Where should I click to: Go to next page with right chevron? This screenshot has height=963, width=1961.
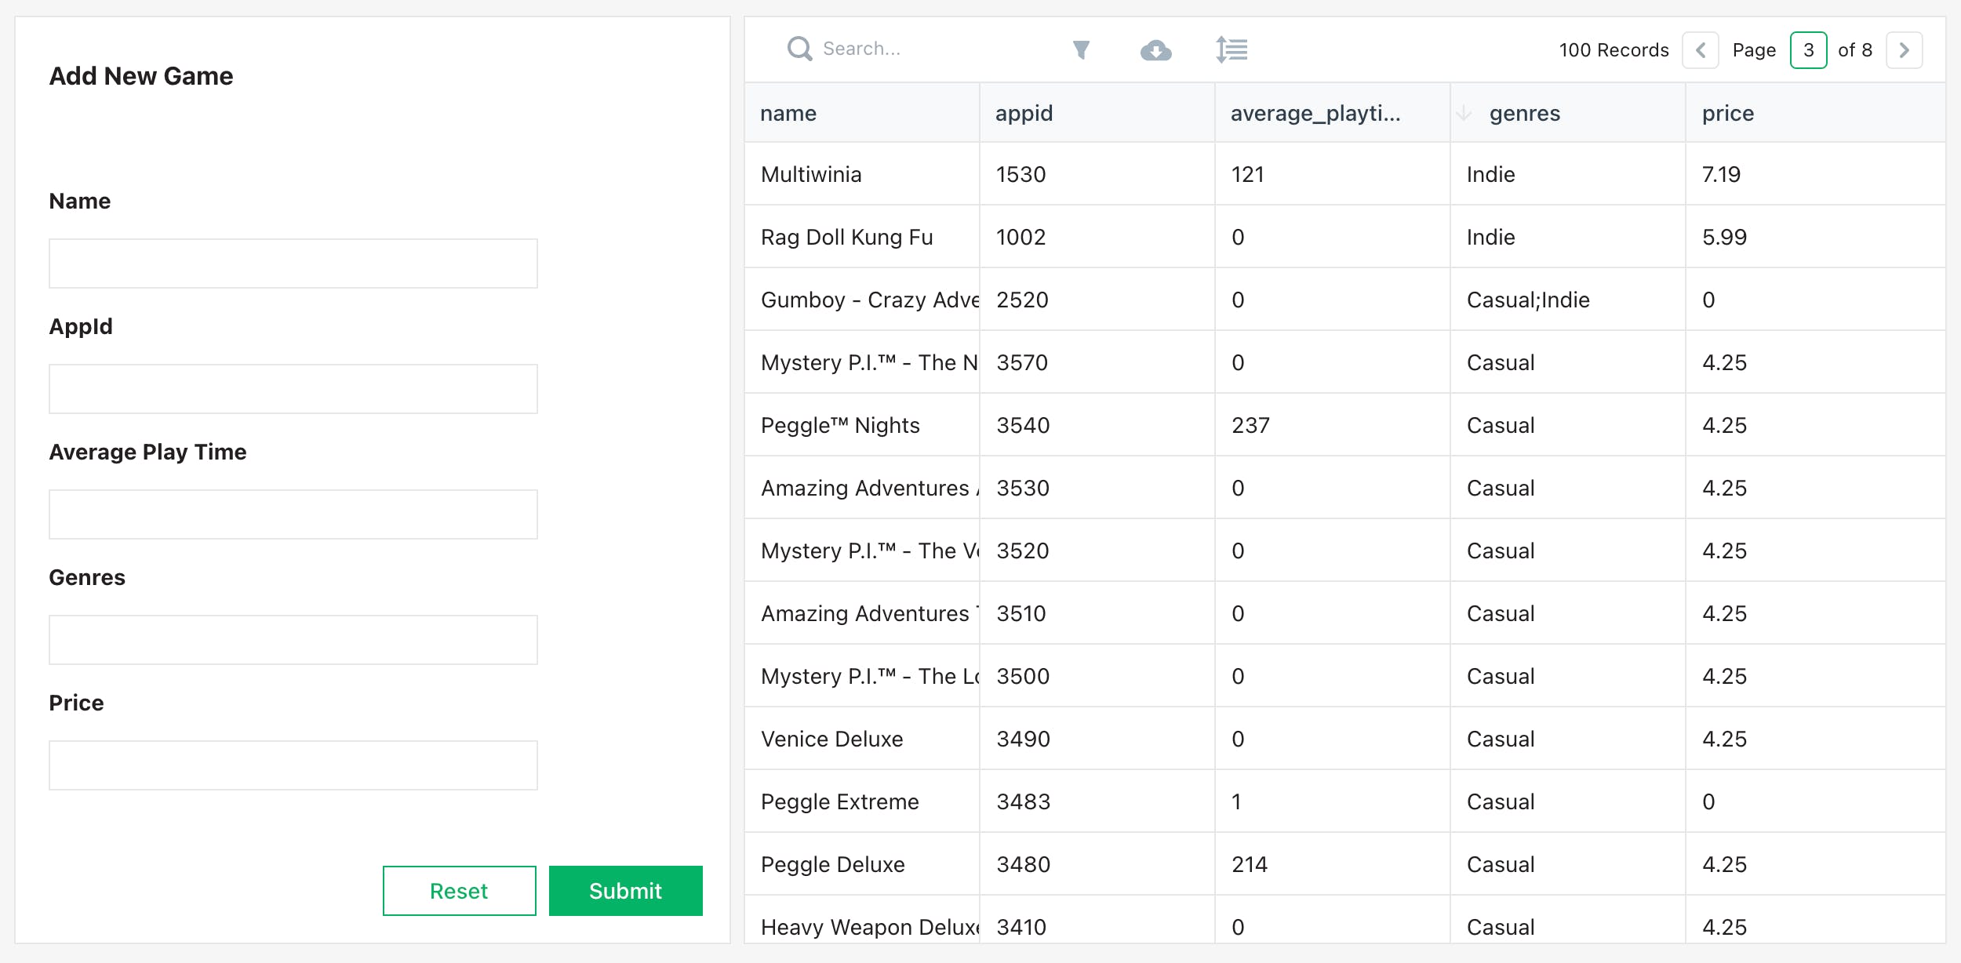click(1904, 50)
